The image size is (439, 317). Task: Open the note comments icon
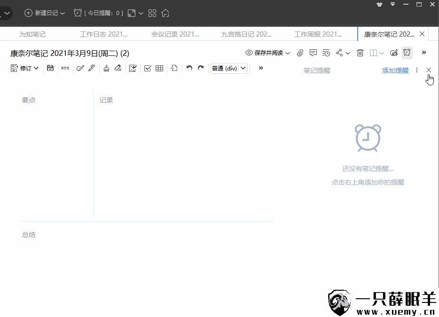(x=313, y=53)
